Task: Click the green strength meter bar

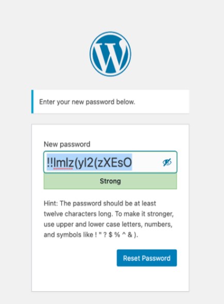Action: click(x=110, y=181)
